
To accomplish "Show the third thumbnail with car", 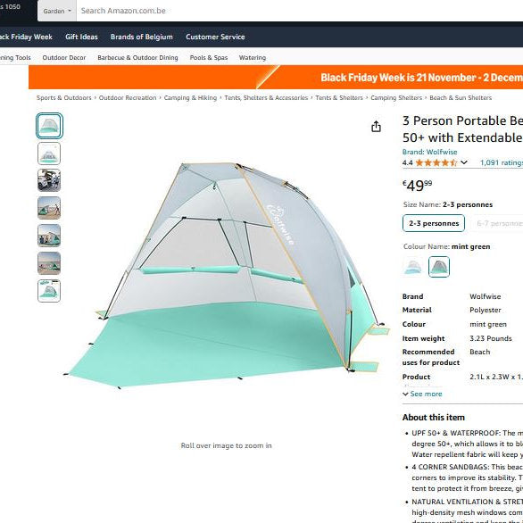I will click(49, 180).
